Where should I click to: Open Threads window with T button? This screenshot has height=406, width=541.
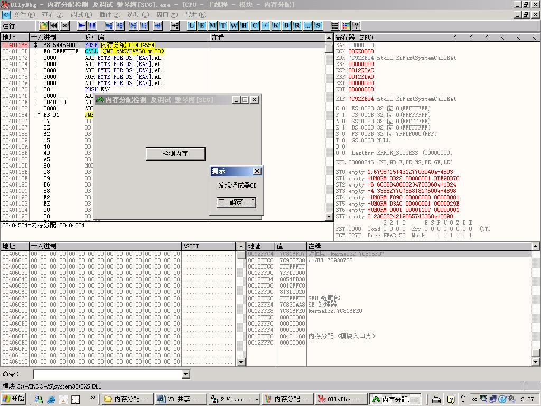pos(223,25)
